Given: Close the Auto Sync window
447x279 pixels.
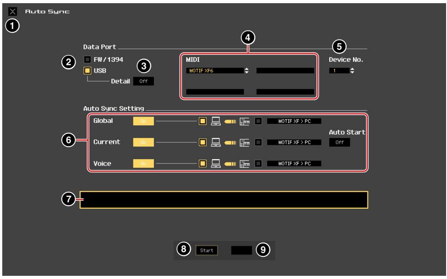Looking at the screenshot, I should (x=13, y=11).
